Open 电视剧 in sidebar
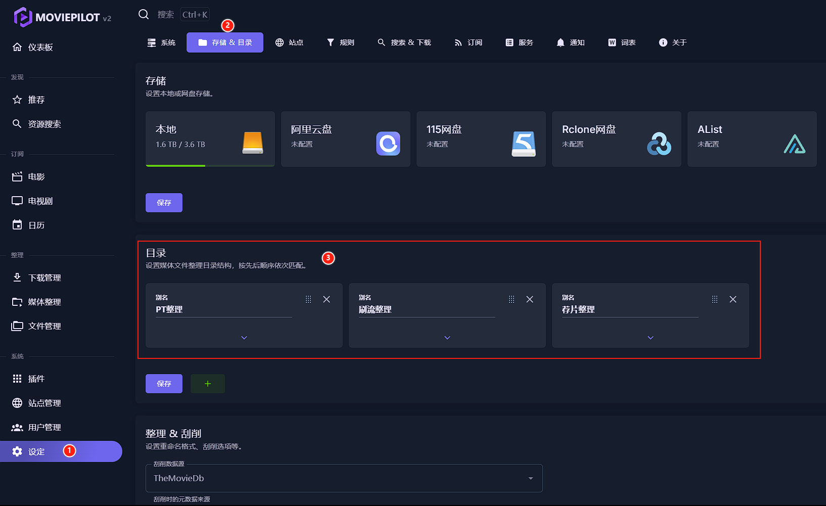This screenshot has height=506, width=826. [x=61, y=201]
